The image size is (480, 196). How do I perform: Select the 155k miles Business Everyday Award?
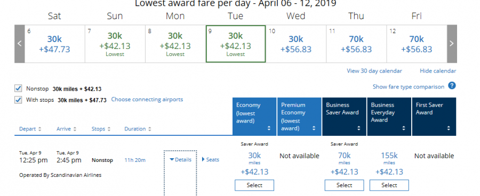coord(389,185)
